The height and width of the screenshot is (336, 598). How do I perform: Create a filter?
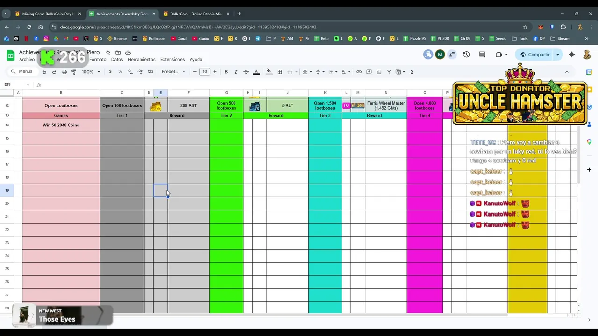pyautogui.click(x=389, y=72)
